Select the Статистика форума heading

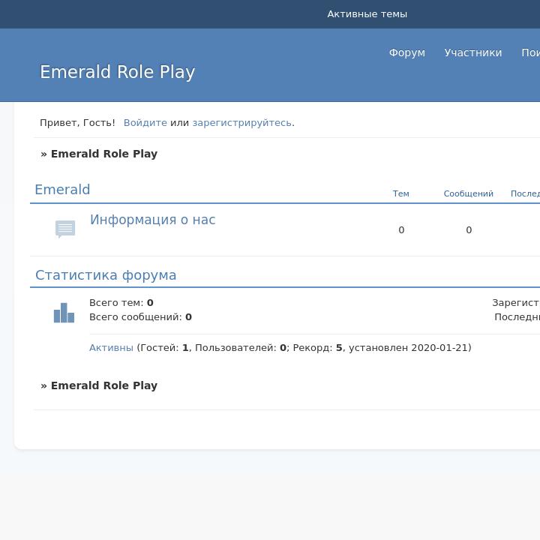point(106,275)
